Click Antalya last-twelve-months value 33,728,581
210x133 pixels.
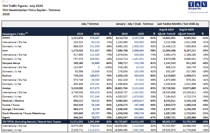pos(169,88)
